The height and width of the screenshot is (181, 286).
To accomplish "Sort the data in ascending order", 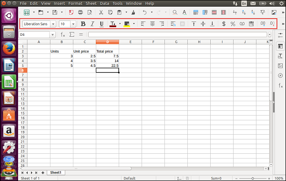I will click(x=244, y=12).
